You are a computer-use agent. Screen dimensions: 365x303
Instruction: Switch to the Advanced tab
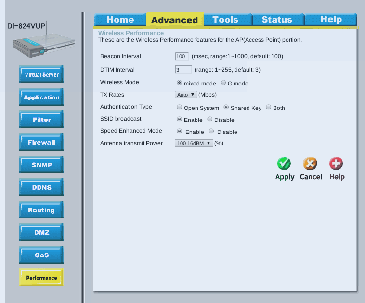[175, 20]
